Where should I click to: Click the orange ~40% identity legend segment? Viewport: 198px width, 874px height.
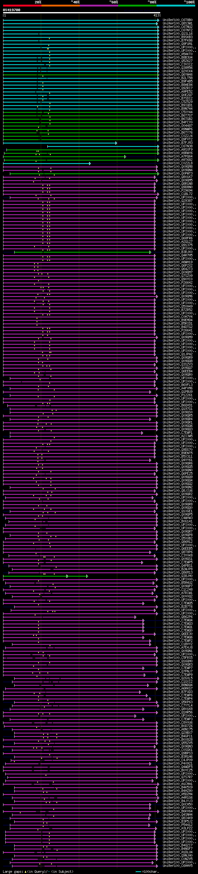[x=61, y=6]
